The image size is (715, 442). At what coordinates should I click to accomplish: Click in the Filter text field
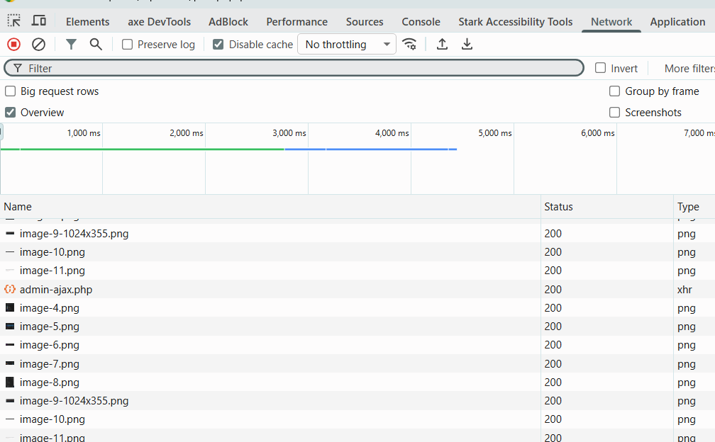[x=298, y=69]
